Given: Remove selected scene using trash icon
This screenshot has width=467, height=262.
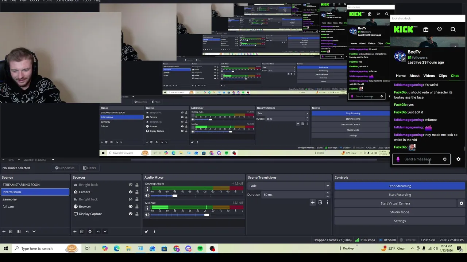Looking at the screenshot, I should tap(11, 231).
